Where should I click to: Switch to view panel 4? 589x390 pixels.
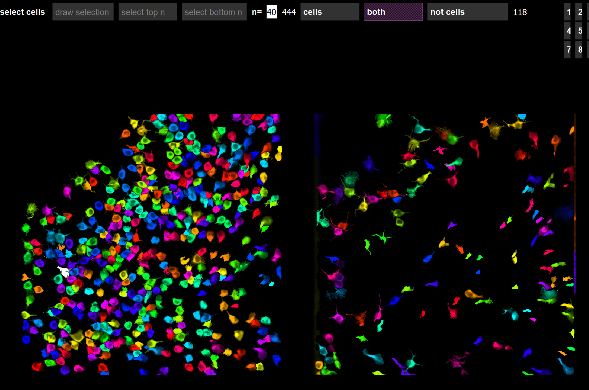[x=568, y=31]
